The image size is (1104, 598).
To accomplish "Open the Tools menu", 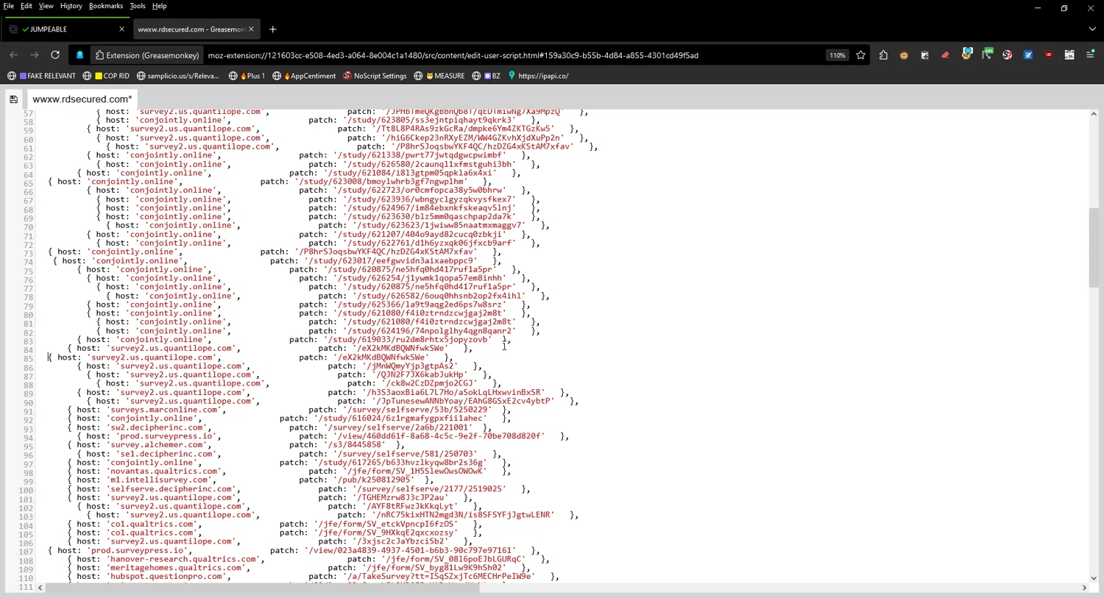I will point(138,6).
